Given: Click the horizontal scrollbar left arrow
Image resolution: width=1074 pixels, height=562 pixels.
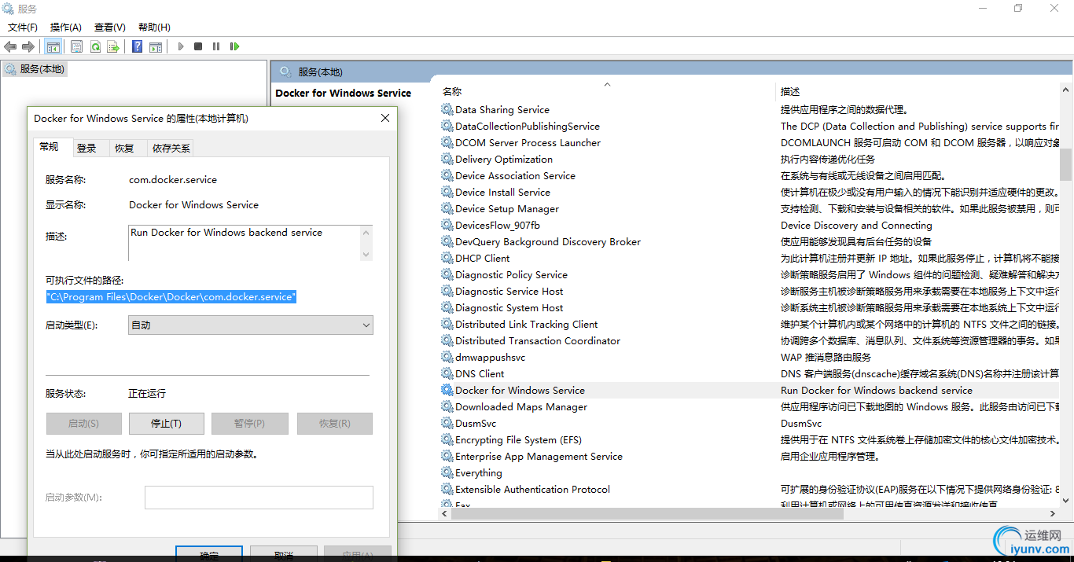Looking at the screenshot, I should [x=445, y=514].
